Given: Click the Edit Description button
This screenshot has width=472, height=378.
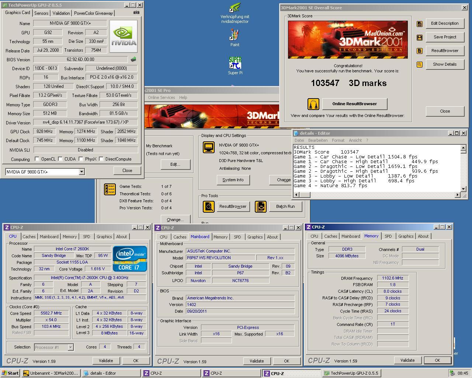Looking at the screenshot, I should [x=445, y=23].
